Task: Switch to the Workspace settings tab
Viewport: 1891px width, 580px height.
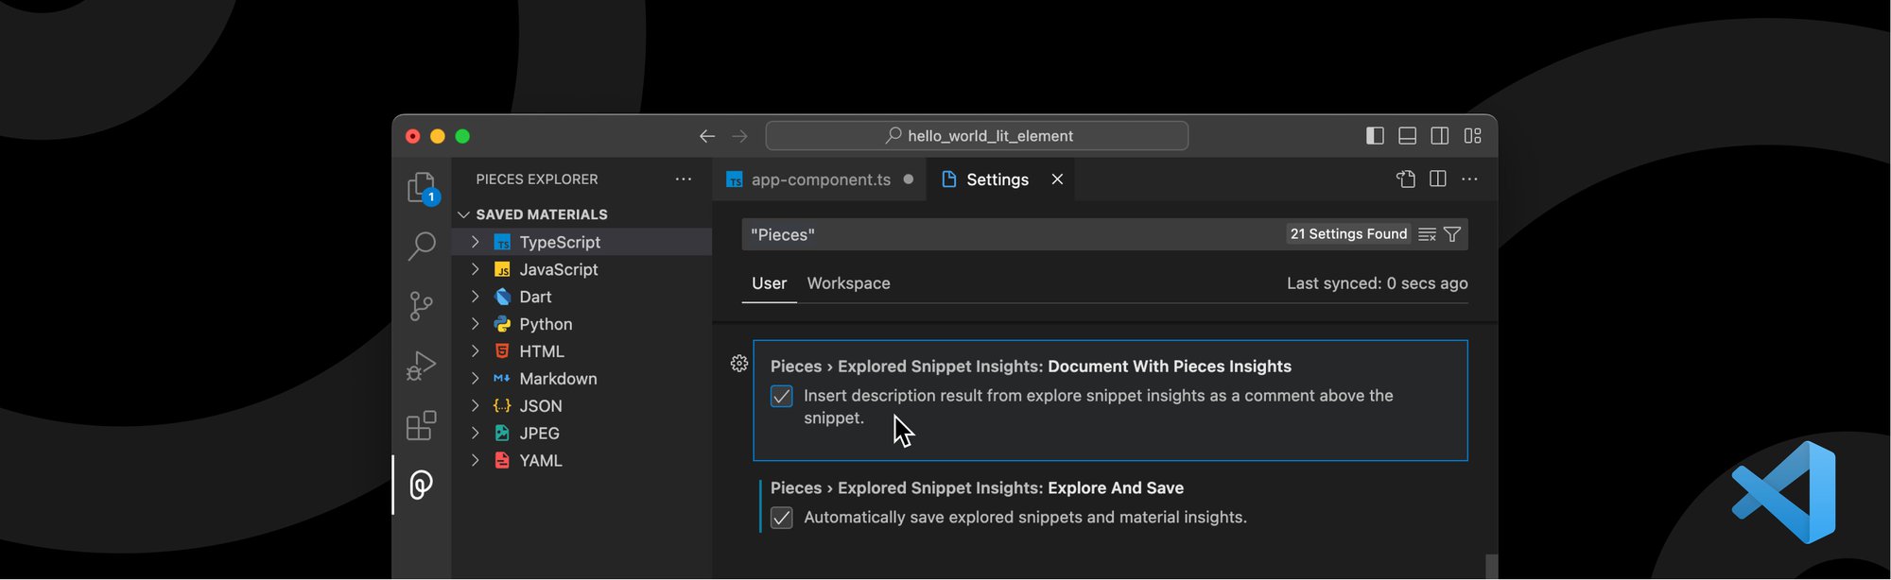Action: click(x=848, y=283)
